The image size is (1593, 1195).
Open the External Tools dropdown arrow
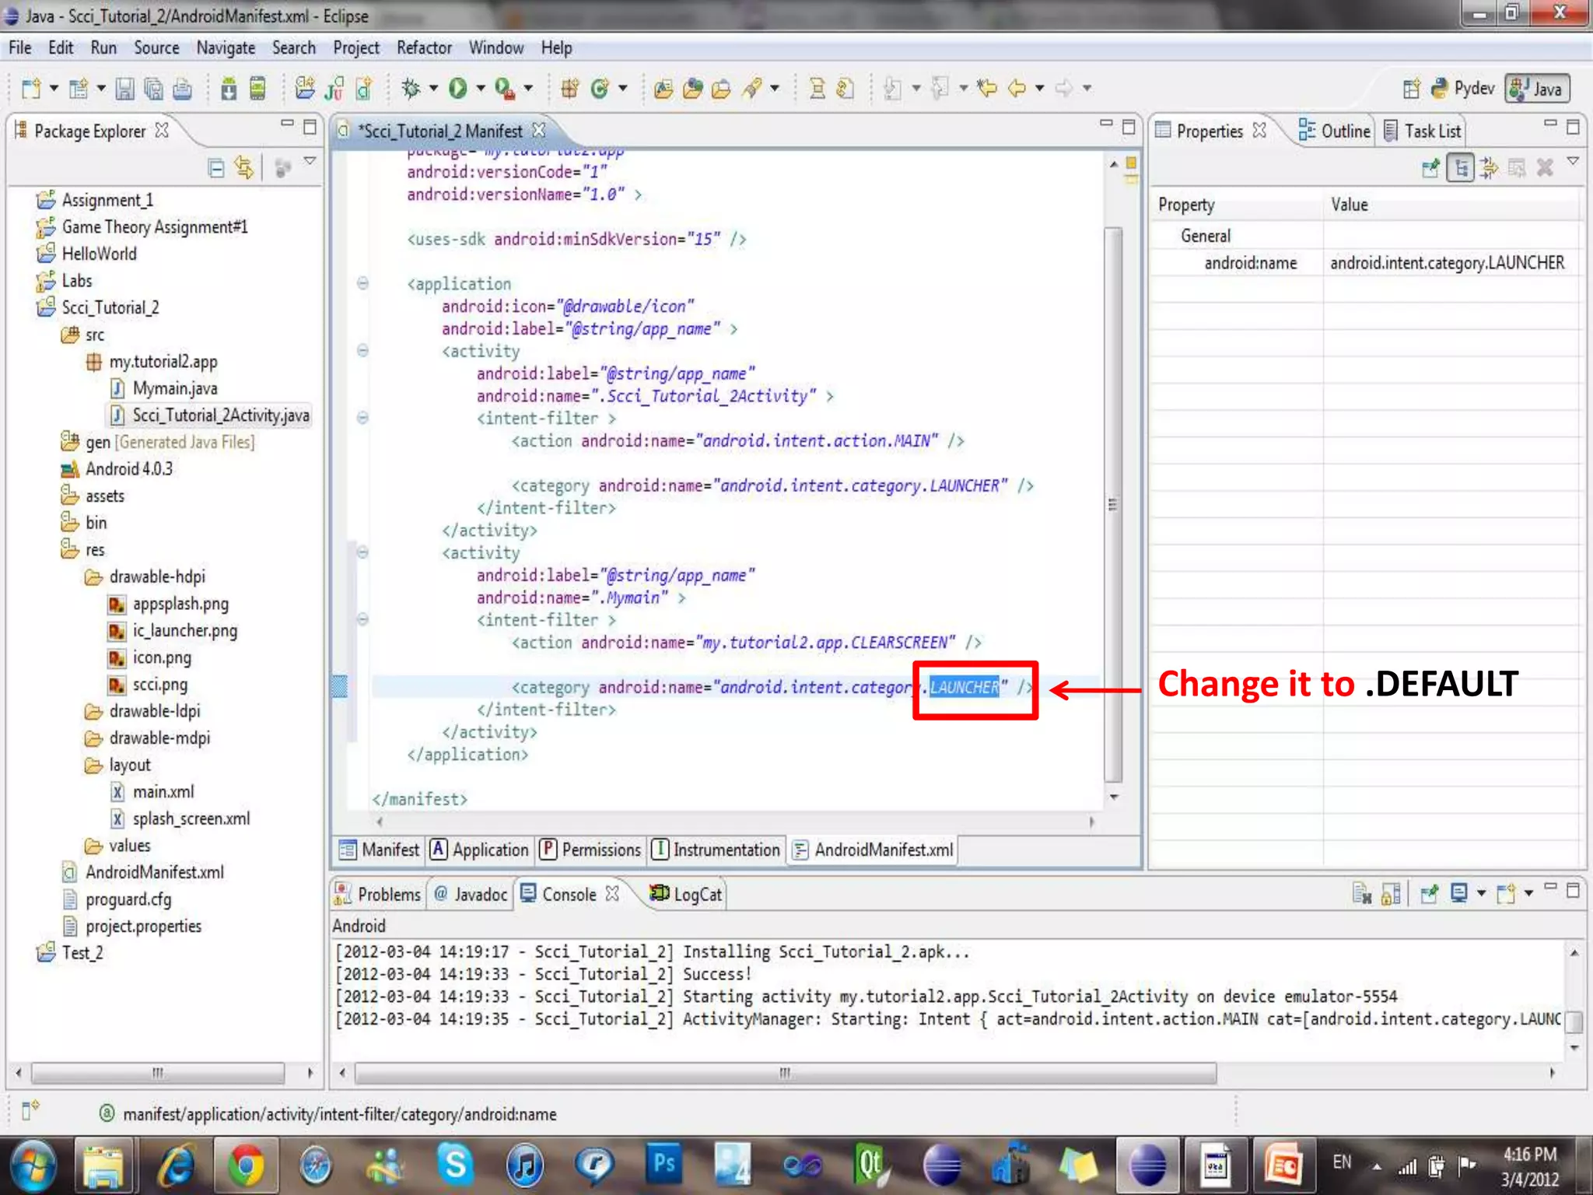click(x=528, y=88)
